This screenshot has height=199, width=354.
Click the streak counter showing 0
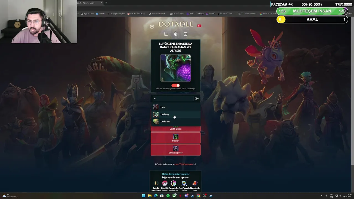click(175, 34)
